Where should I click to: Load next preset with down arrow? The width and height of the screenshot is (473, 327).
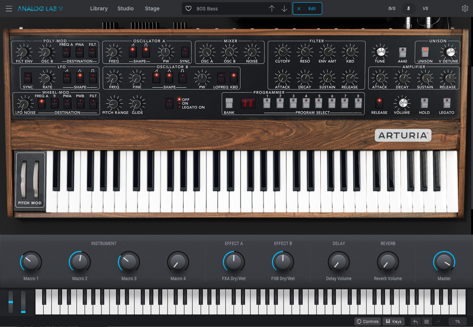click(284, 8)
